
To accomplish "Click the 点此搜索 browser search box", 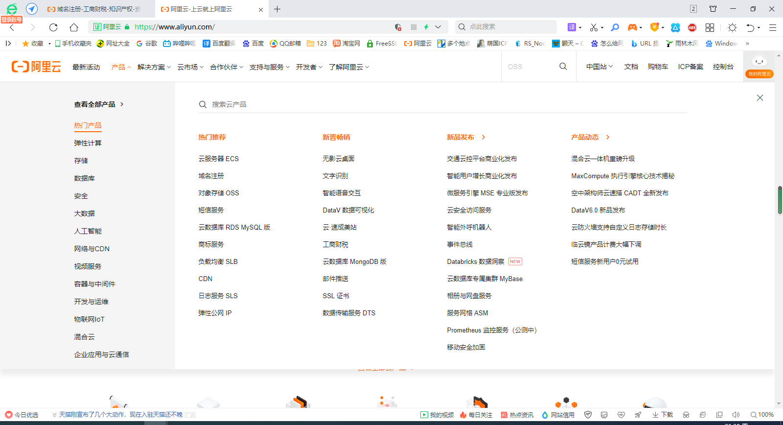I will pyautogui.click(x=507, y=27).
